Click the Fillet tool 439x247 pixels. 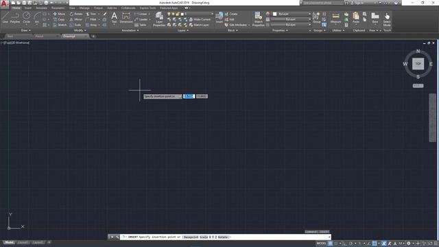[x=91, y=19]
